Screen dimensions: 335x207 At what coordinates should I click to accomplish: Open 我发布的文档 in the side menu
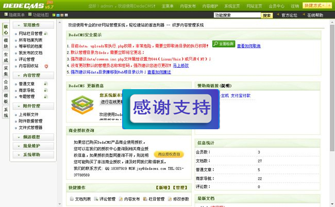(30, 53)
